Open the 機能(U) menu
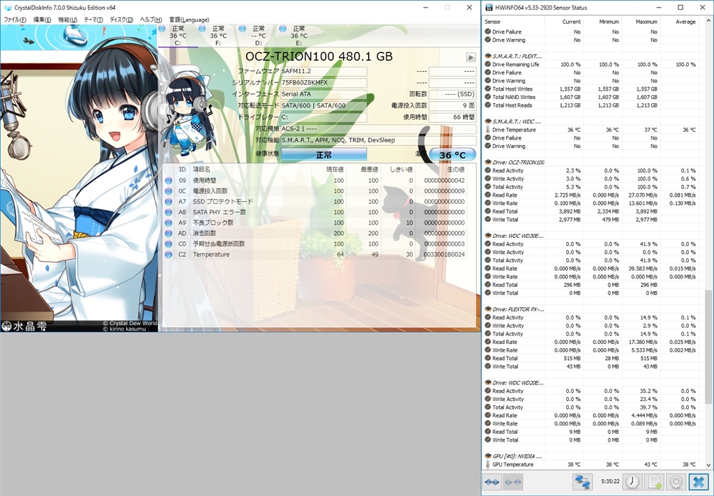714x496 pixels. [68, 20]
